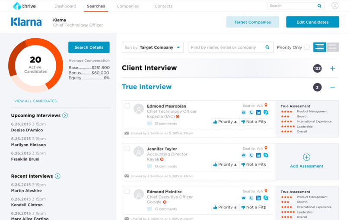Click Edmond Mesrobian's Seattle location pin
Viewport: 350px width, 220px height.
coord(266,105)
